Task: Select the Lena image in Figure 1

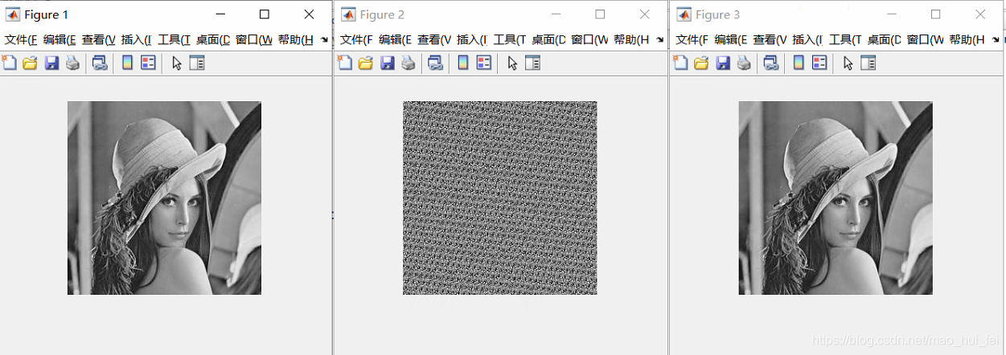Action: [x=164, y=198]
